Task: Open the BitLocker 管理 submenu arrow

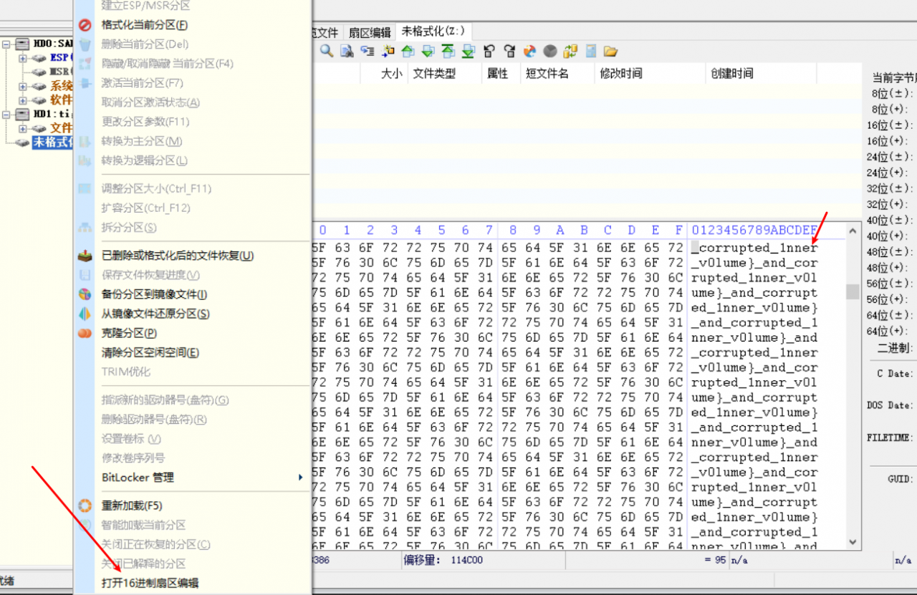Action: [300, 478]
